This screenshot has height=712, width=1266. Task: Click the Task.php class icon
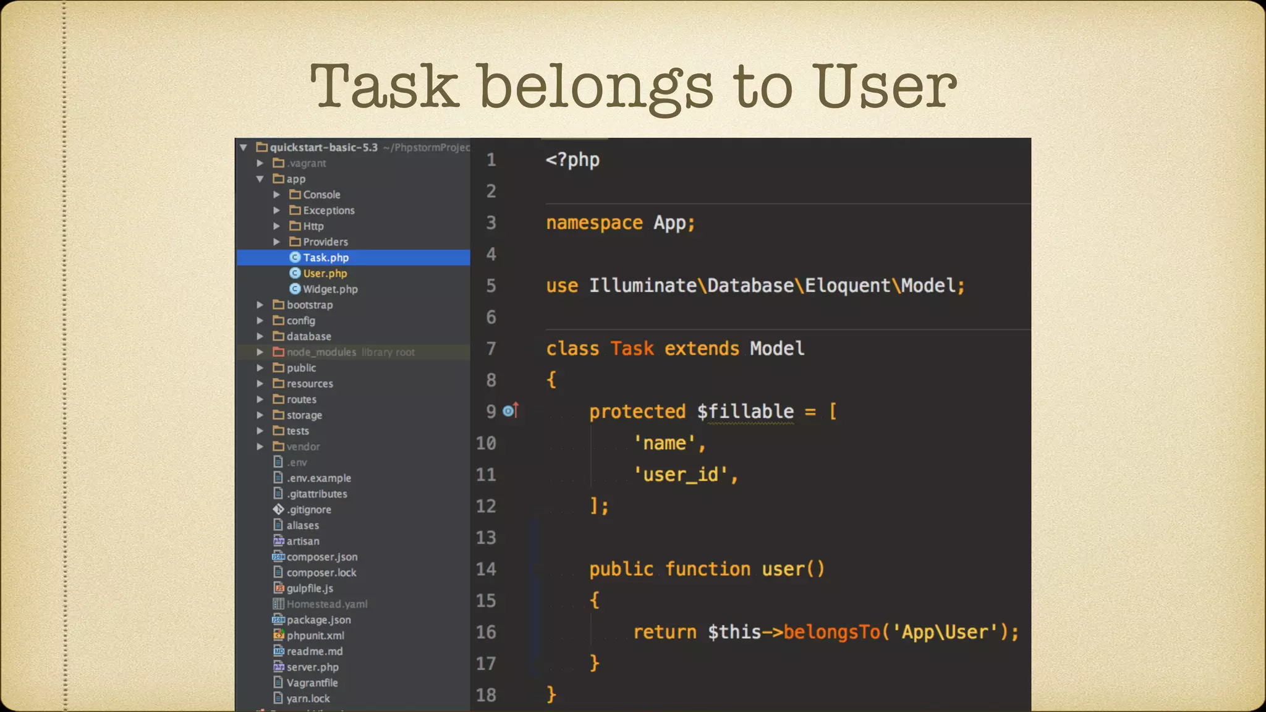click(x=295, y=257)
